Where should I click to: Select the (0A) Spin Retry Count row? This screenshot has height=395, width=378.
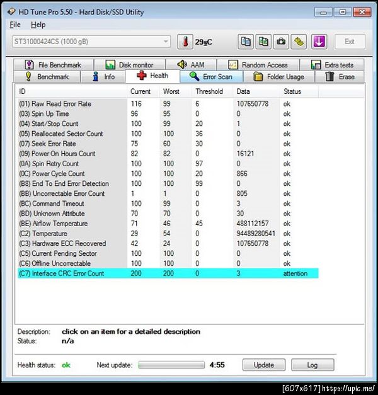(x=168, y=164)
